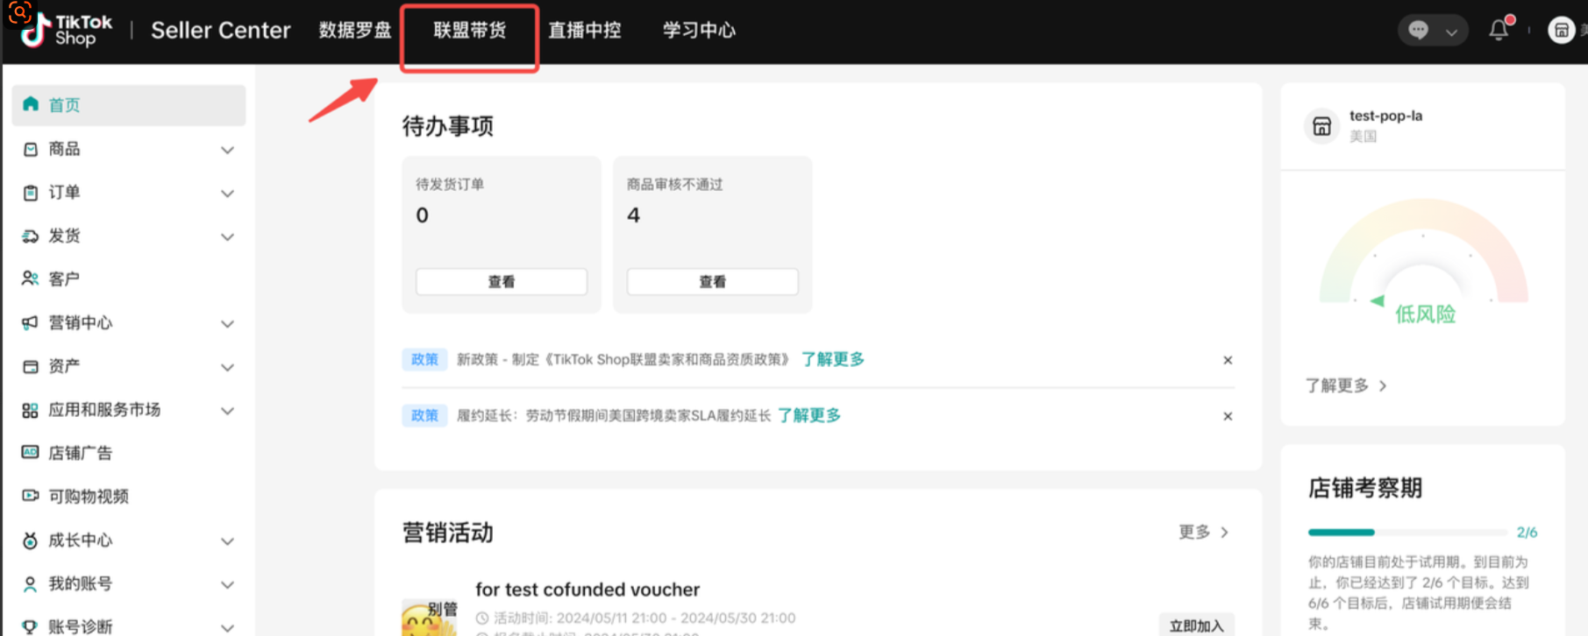Click the 店铺考察期 progress bar

1407,533
